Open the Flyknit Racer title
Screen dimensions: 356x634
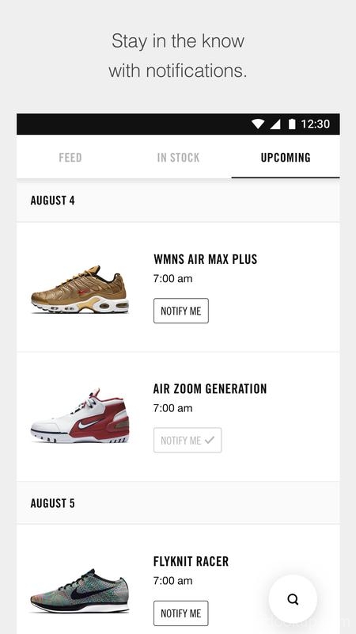click(191, 561)
